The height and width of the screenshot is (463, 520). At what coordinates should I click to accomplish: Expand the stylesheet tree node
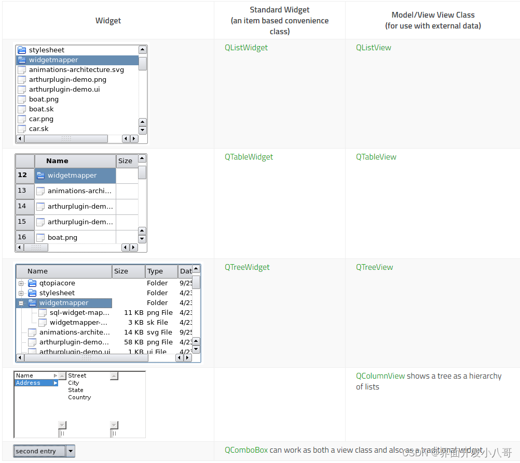click(x=21, y=293)
